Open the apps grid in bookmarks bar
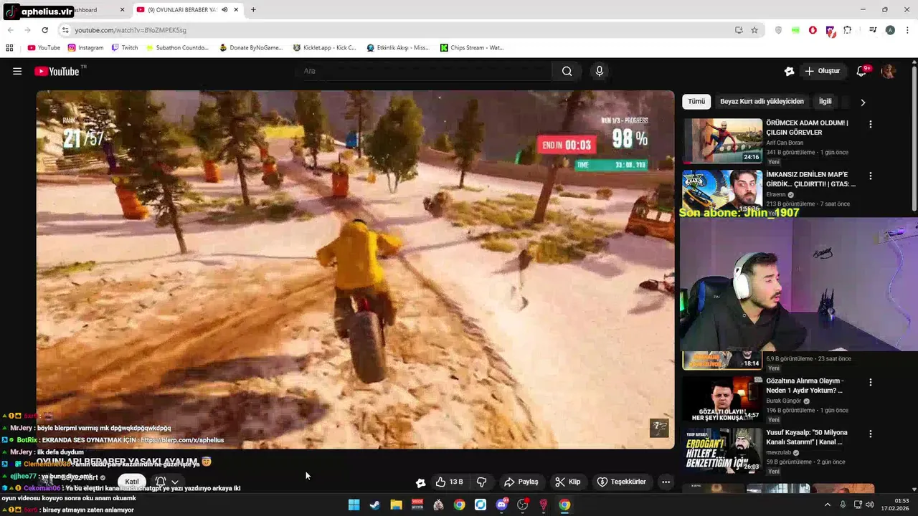The height and width of the screenshot is (516, 918). pos(9,48)
